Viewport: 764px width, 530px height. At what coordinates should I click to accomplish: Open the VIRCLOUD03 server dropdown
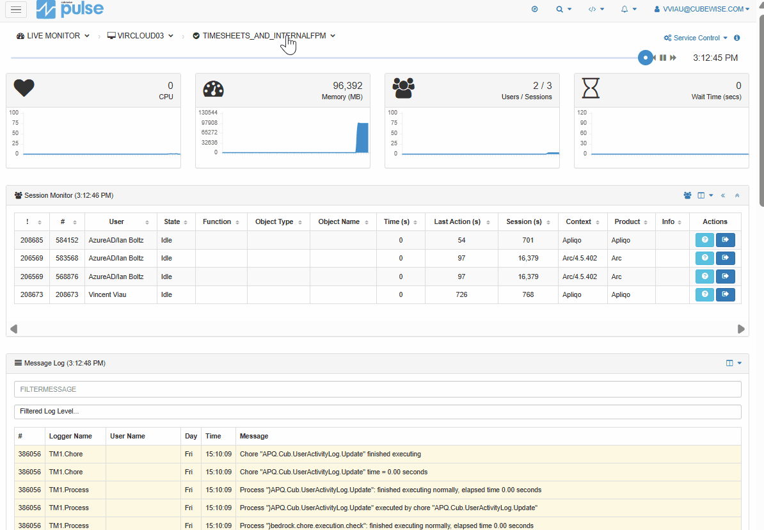pos(140,36)
